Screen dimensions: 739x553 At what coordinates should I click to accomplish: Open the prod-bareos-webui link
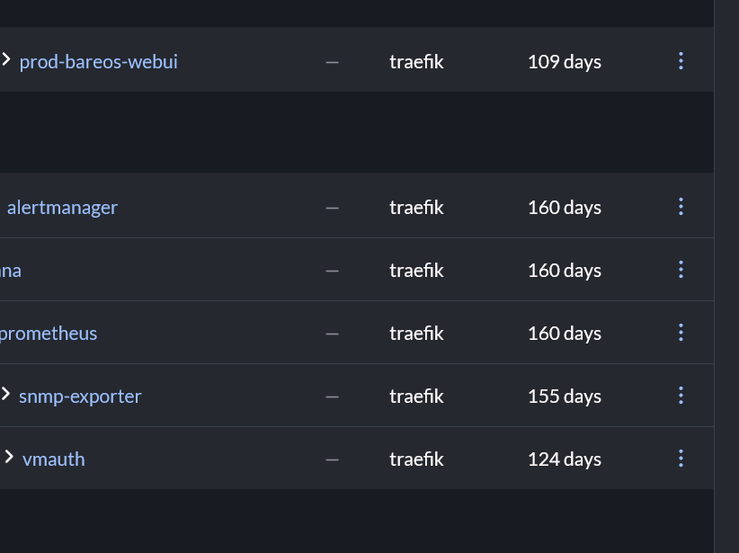click(99, 61)
